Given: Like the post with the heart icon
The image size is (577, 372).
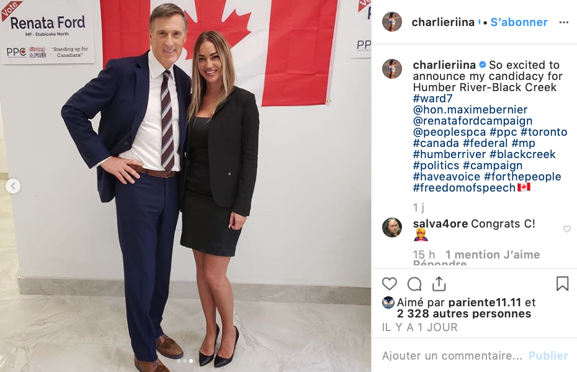Looking at the screenshot, I should coord(390,284).
